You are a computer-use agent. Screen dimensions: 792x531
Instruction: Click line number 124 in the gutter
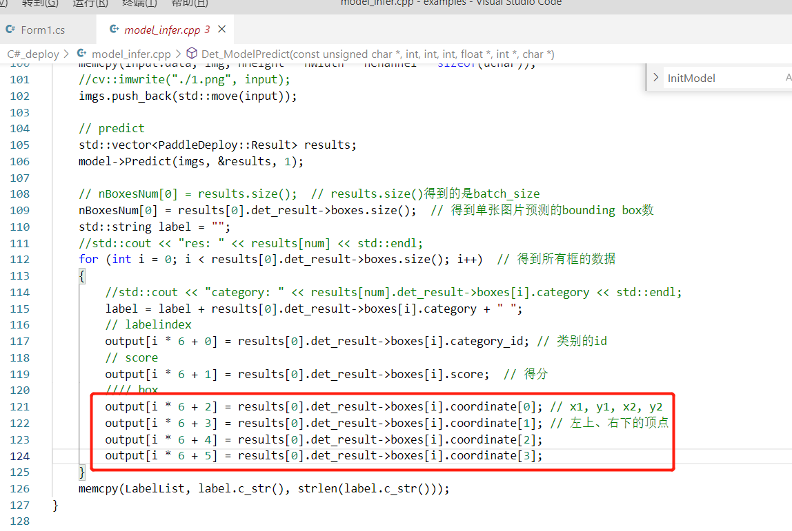point(20,457)
